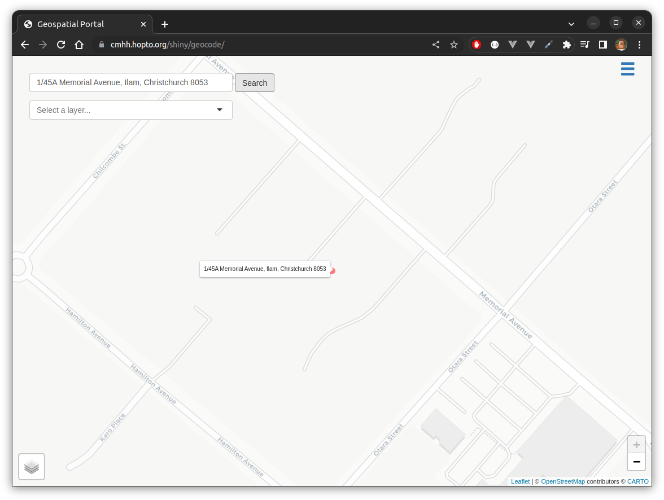The height and width of the screenshot is (500, 664).
Task: Open the OpenStreetMap link
Action: coord(563,481)
